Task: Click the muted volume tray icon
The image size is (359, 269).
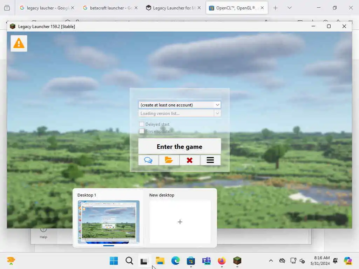Action: pos(302,261)
